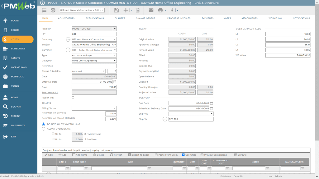Screen dimensions: 319x179
Task: Click the Reference input field
Action: (94, 66)
